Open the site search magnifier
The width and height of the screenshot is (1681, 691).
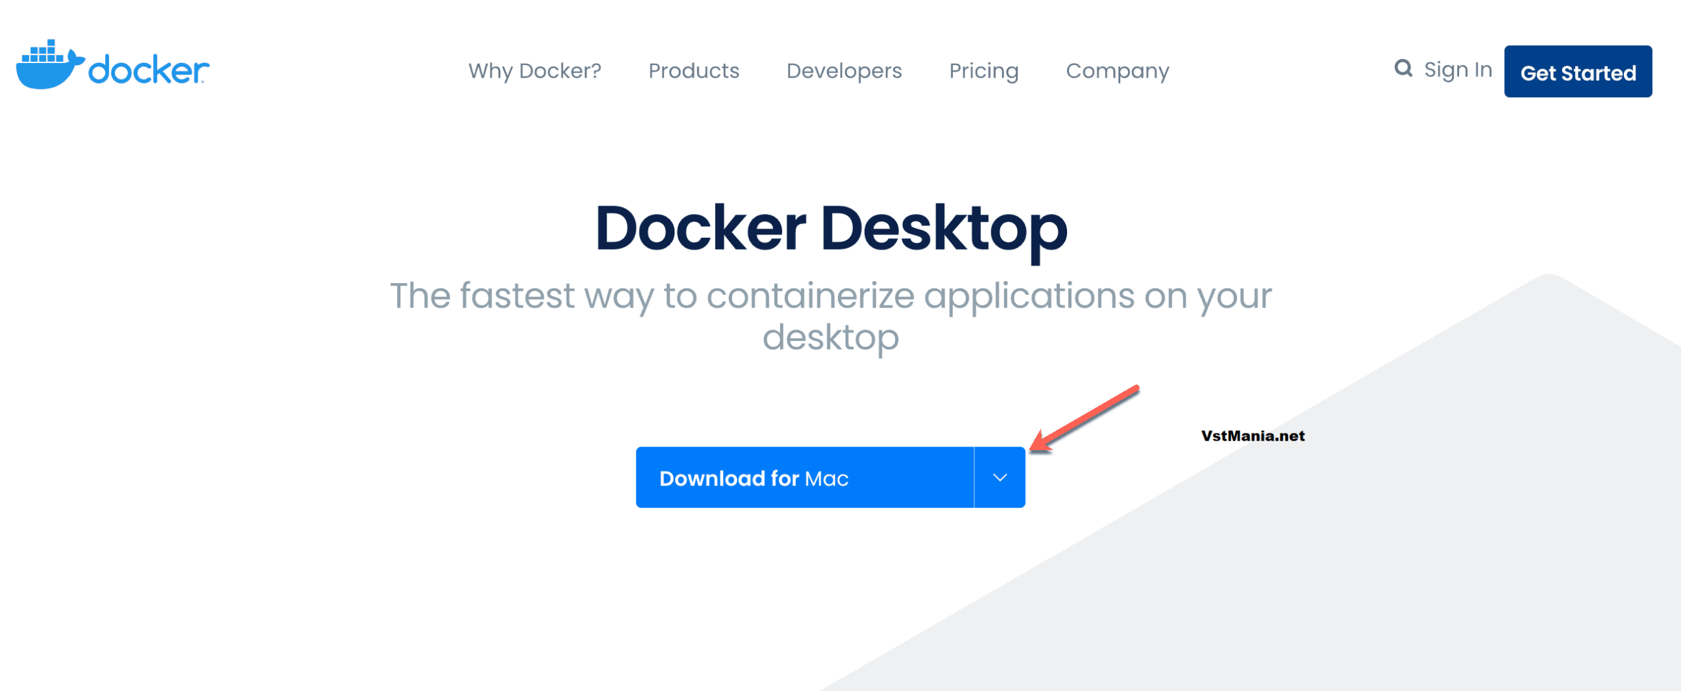click(x=1404, y=68)
